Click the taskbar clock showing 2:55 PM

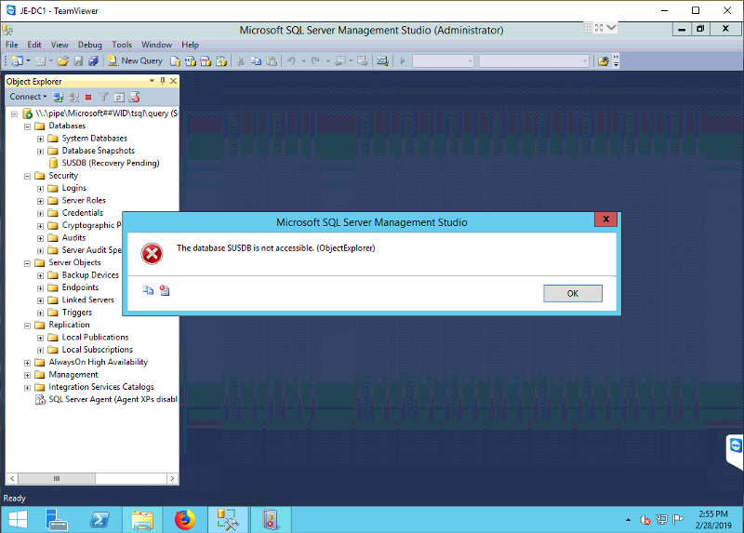coord(713,520)
